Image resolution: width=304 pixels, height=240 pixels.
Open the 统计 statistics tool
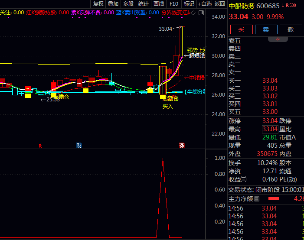[x=144, y=3]
